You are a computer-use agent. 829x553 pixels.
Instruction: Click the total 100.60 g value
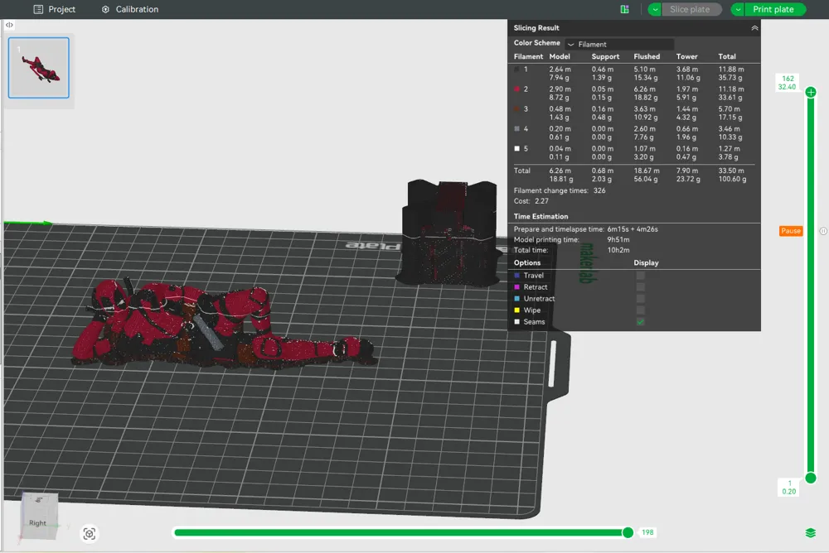tap(732, 179)
